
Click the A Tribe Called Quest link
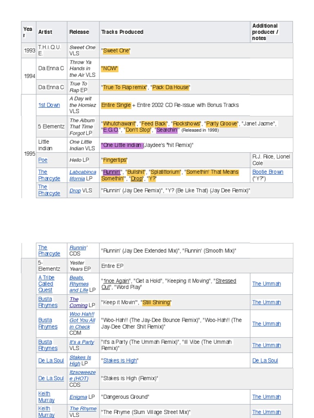click(x=46, y=284)
